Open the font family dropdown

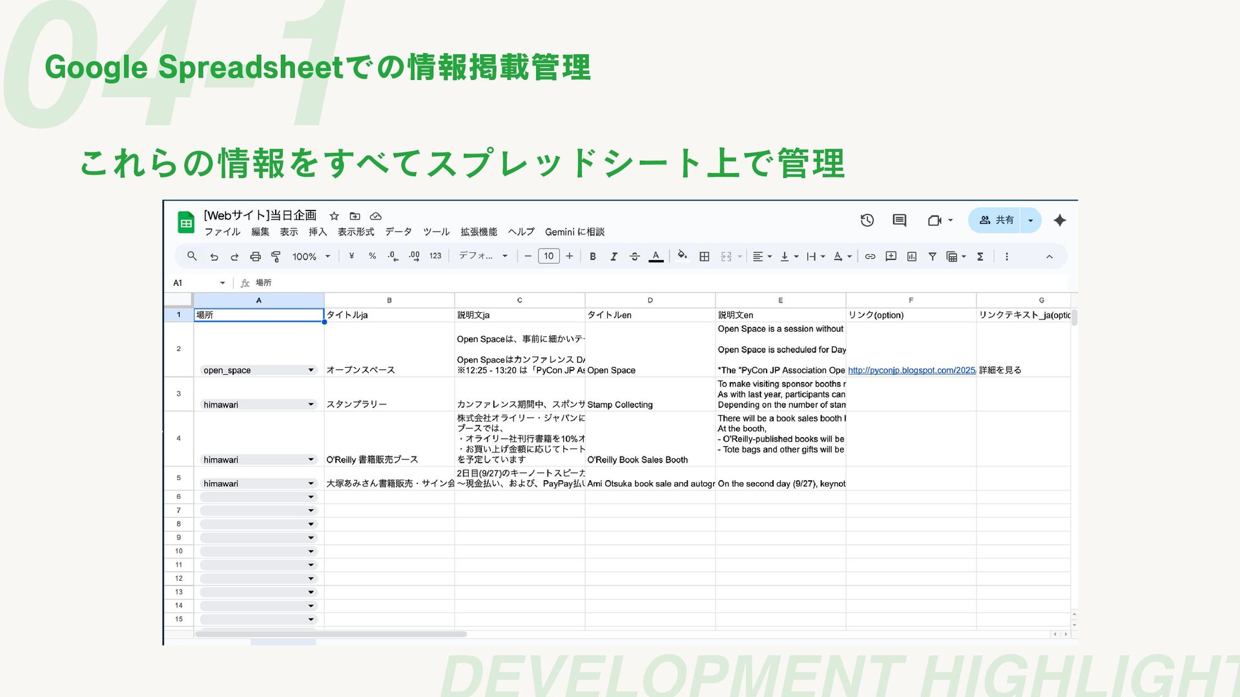point(482,256)
